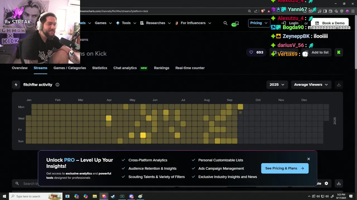This screenshot has width=357, height=200.
Task: Click the share page icon in address bar
Action: (x=256, y=11)
